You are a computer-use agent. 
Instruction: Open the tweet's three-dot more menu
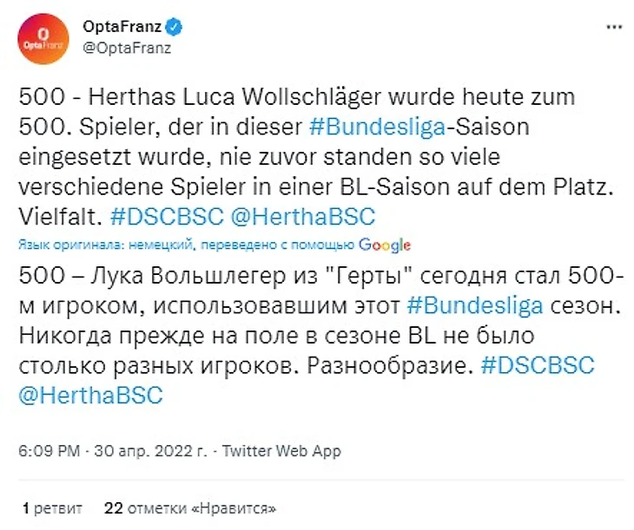(613, 28)
